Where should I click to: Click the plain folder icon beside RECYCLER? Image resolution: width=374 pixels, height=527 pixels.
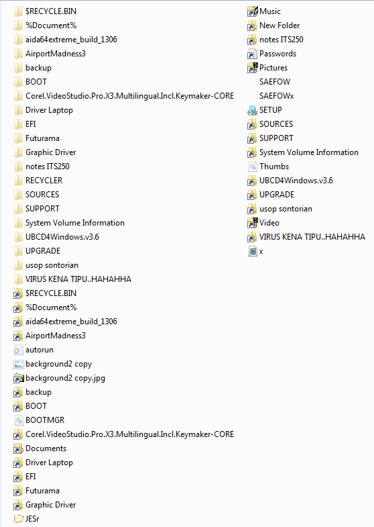19,181
